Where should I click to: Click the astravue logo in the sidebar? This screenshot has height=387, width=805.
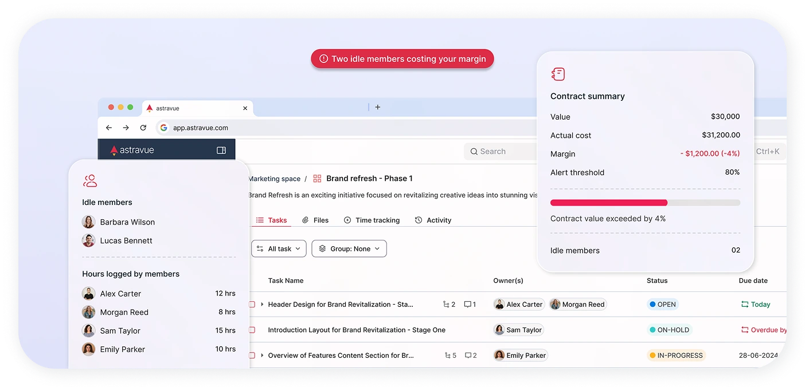pos(132,150)
